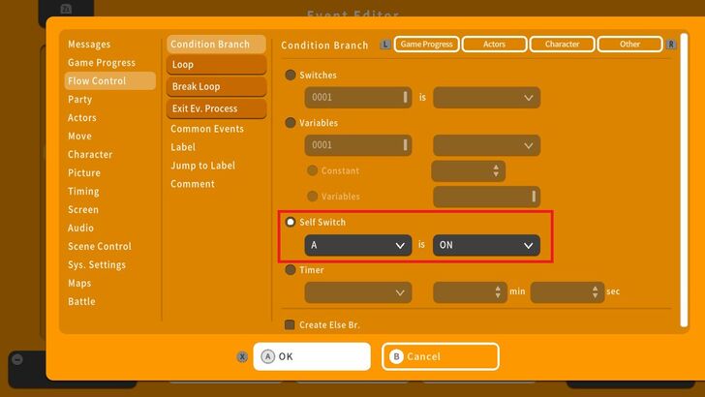
Task: Click the Switches number field 0001
Action: coord(358,98)
